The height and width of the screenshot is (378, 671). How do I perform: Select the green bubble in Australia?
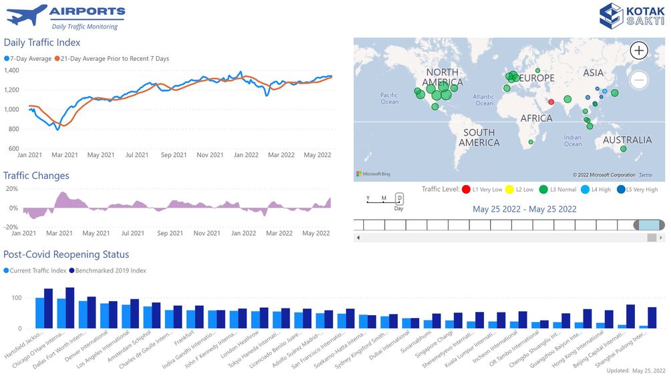[623, 149]
